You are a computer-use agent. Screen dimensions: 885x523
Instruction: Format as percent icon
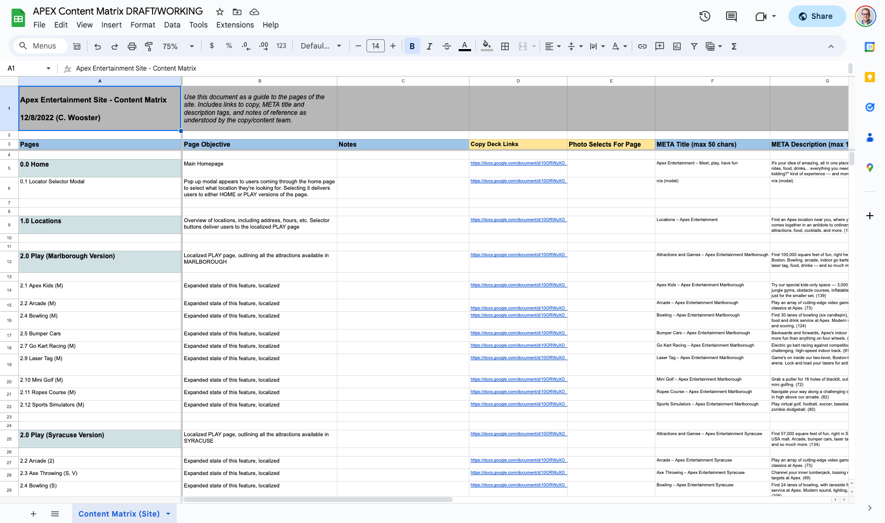(229, 46)
